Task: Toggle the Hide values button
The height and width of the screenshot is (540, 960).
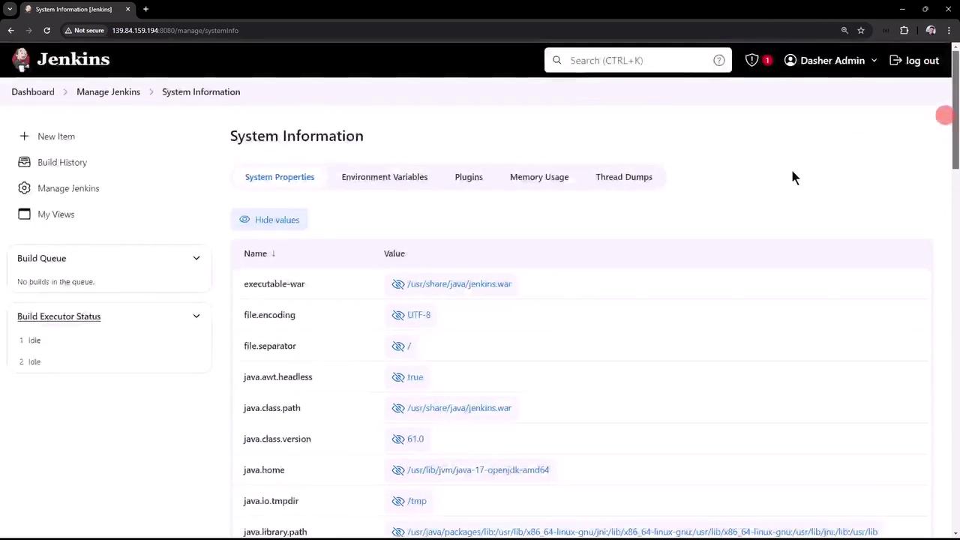Action: click(269, 220)
